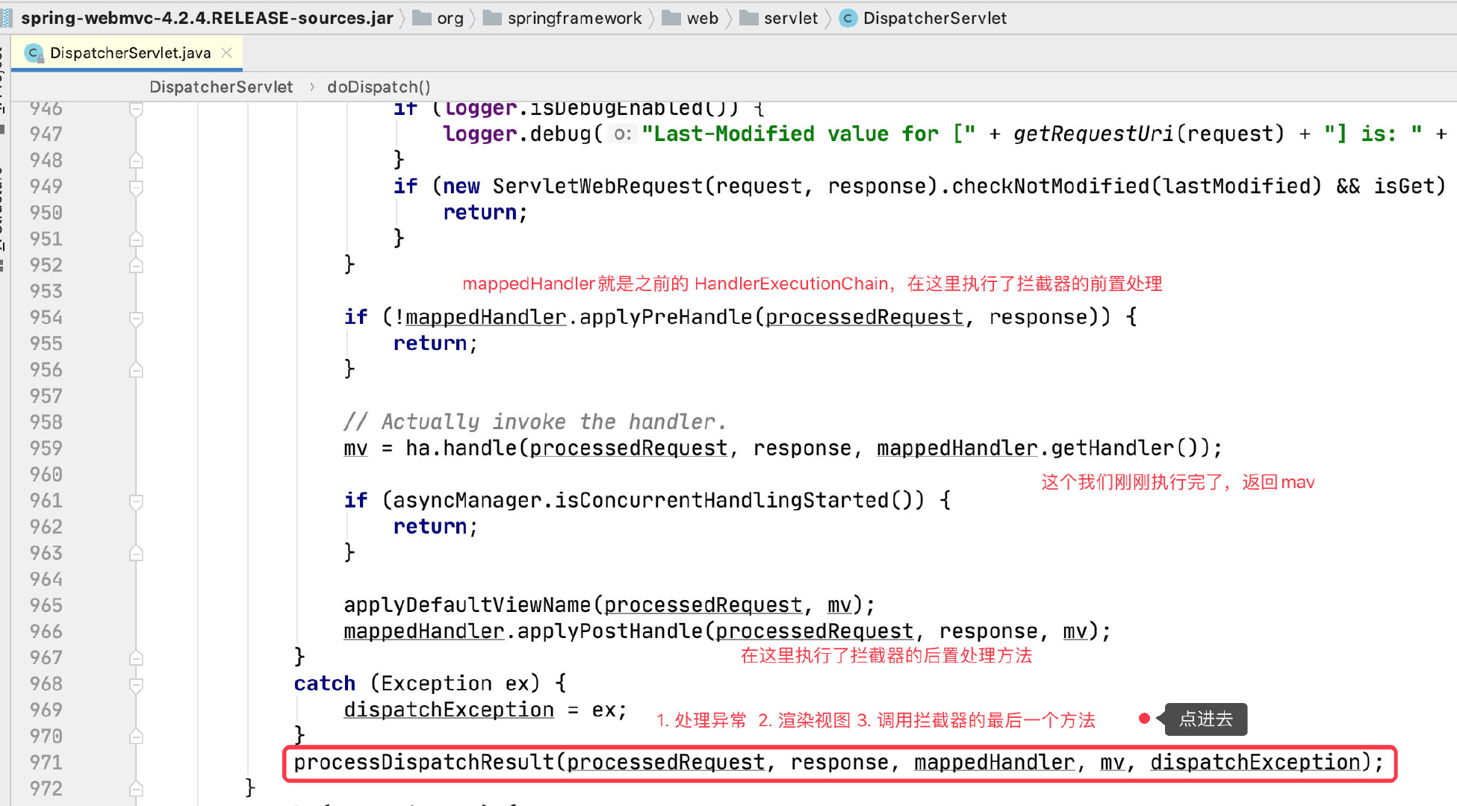Toggle fold end marker on line 956
1457x806 pixels.
pyautogui.click(x=136, y=370)
